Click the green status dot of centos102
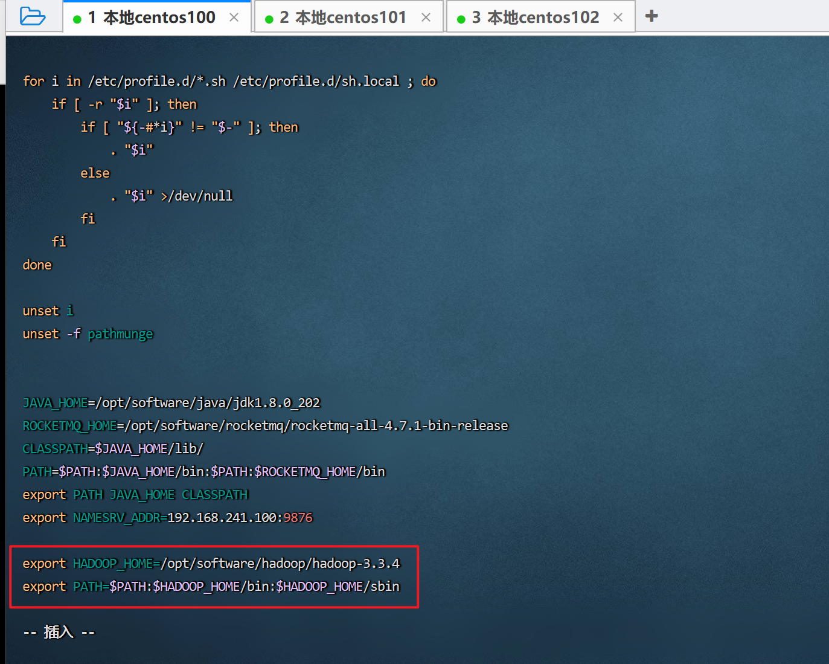The width and height of the screenshot is (829, 664). click(x=461, y=19)
